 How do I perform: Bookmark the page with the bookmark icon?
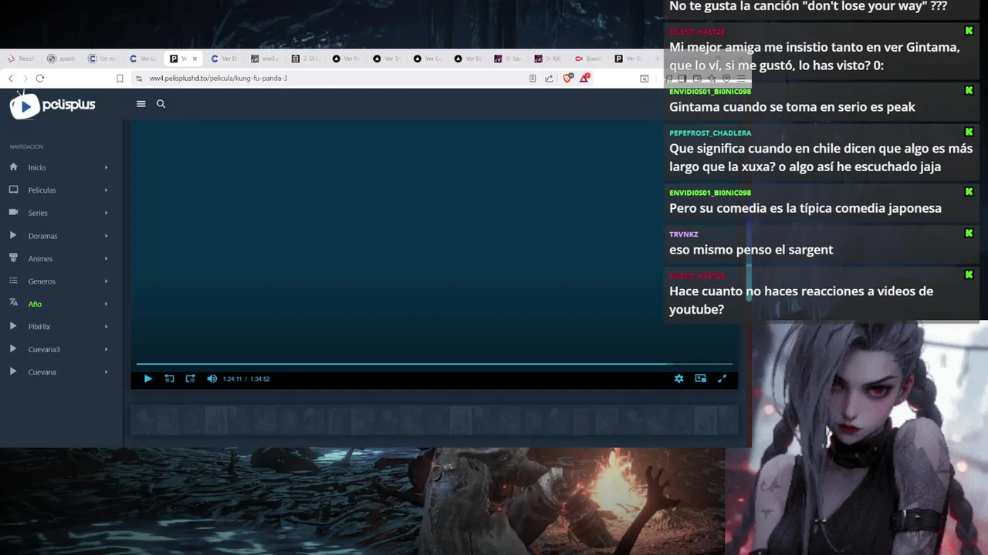pyautogui.click(x=120, y=78)
